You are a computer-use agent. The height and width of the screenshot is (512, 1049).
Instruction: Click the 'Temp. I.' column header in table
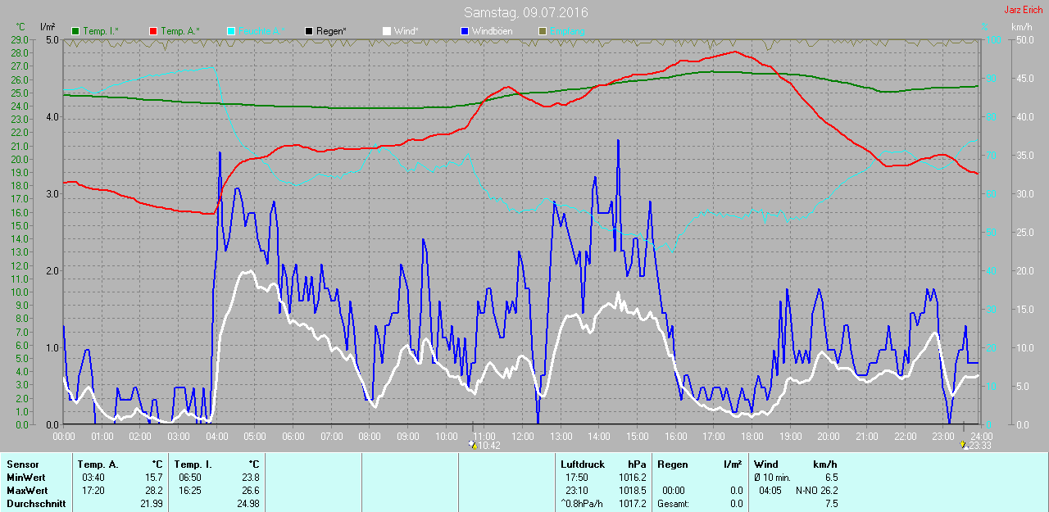[193, 464]
